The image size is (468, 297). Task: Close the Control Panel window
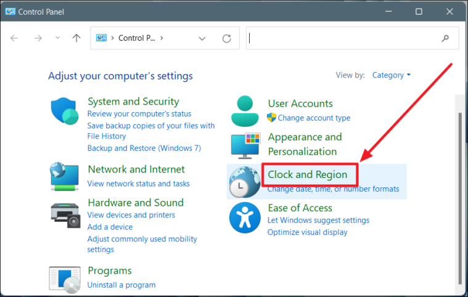[450, 12]
